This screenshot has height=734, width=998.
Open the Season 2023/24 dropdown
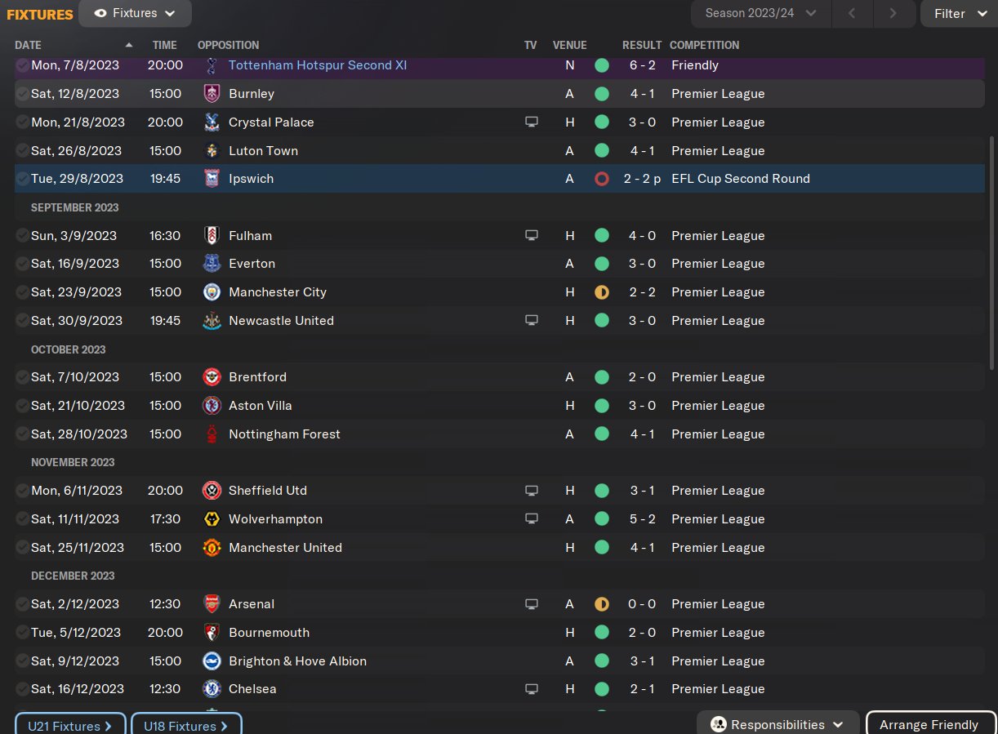[x=760, y=13]
